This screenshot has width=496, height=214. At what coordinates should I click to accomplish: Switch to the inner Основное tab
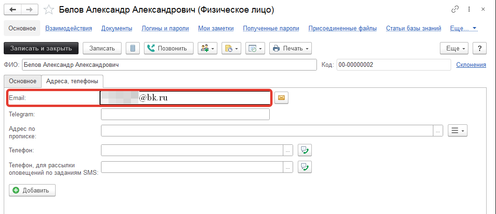pyautogui.click(x=23, y=81)
